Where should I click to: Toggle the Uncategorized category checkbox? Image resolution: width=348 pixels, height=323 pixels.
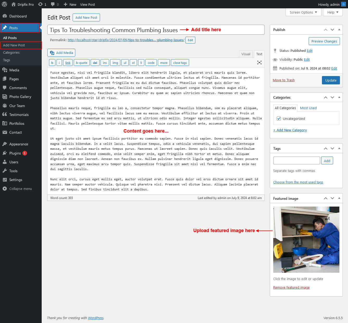279,119
